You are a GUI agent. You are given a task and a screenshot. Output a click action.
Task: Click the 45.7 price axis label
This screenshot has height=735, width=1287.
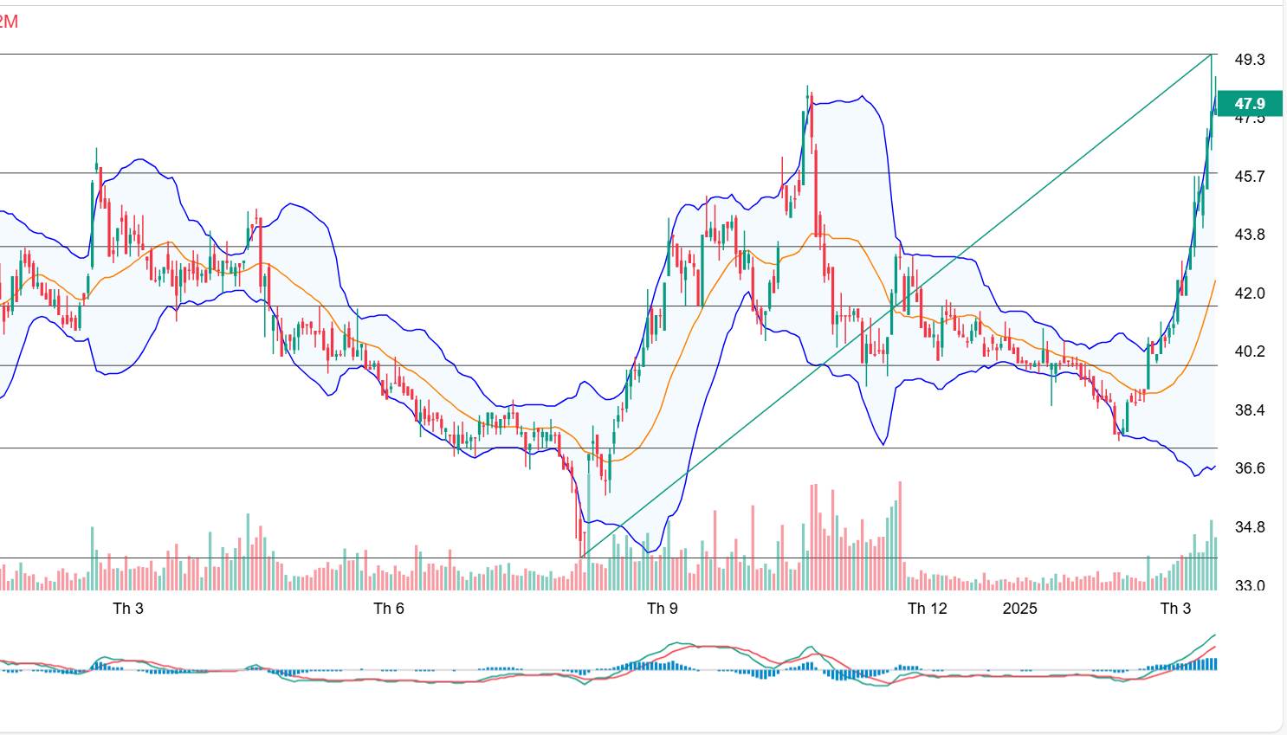click(1250, 177)
